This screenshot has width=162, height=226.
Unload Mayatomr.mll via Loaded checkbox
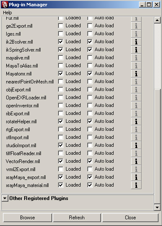61,74
